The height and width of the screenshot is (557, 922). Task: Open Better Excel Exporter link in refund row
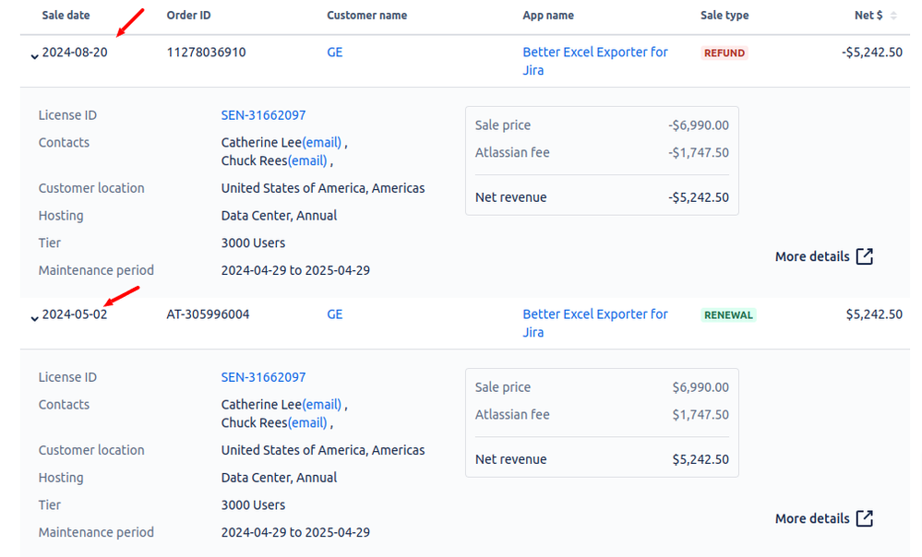595,61
